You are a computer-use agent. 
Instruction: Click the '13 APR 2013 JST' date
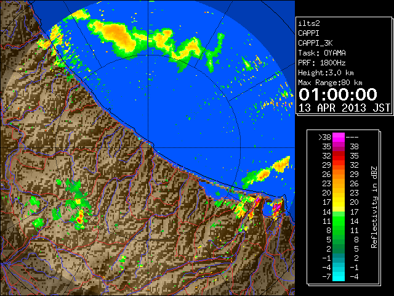tap(344, 108)
